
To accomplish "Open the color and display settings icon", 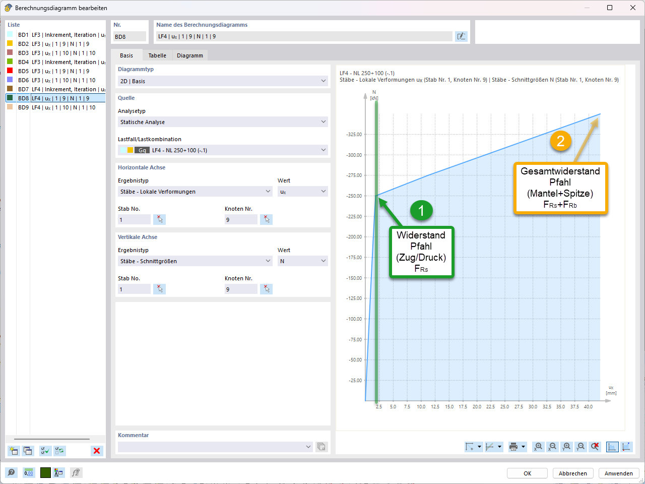I will (59, 472).
